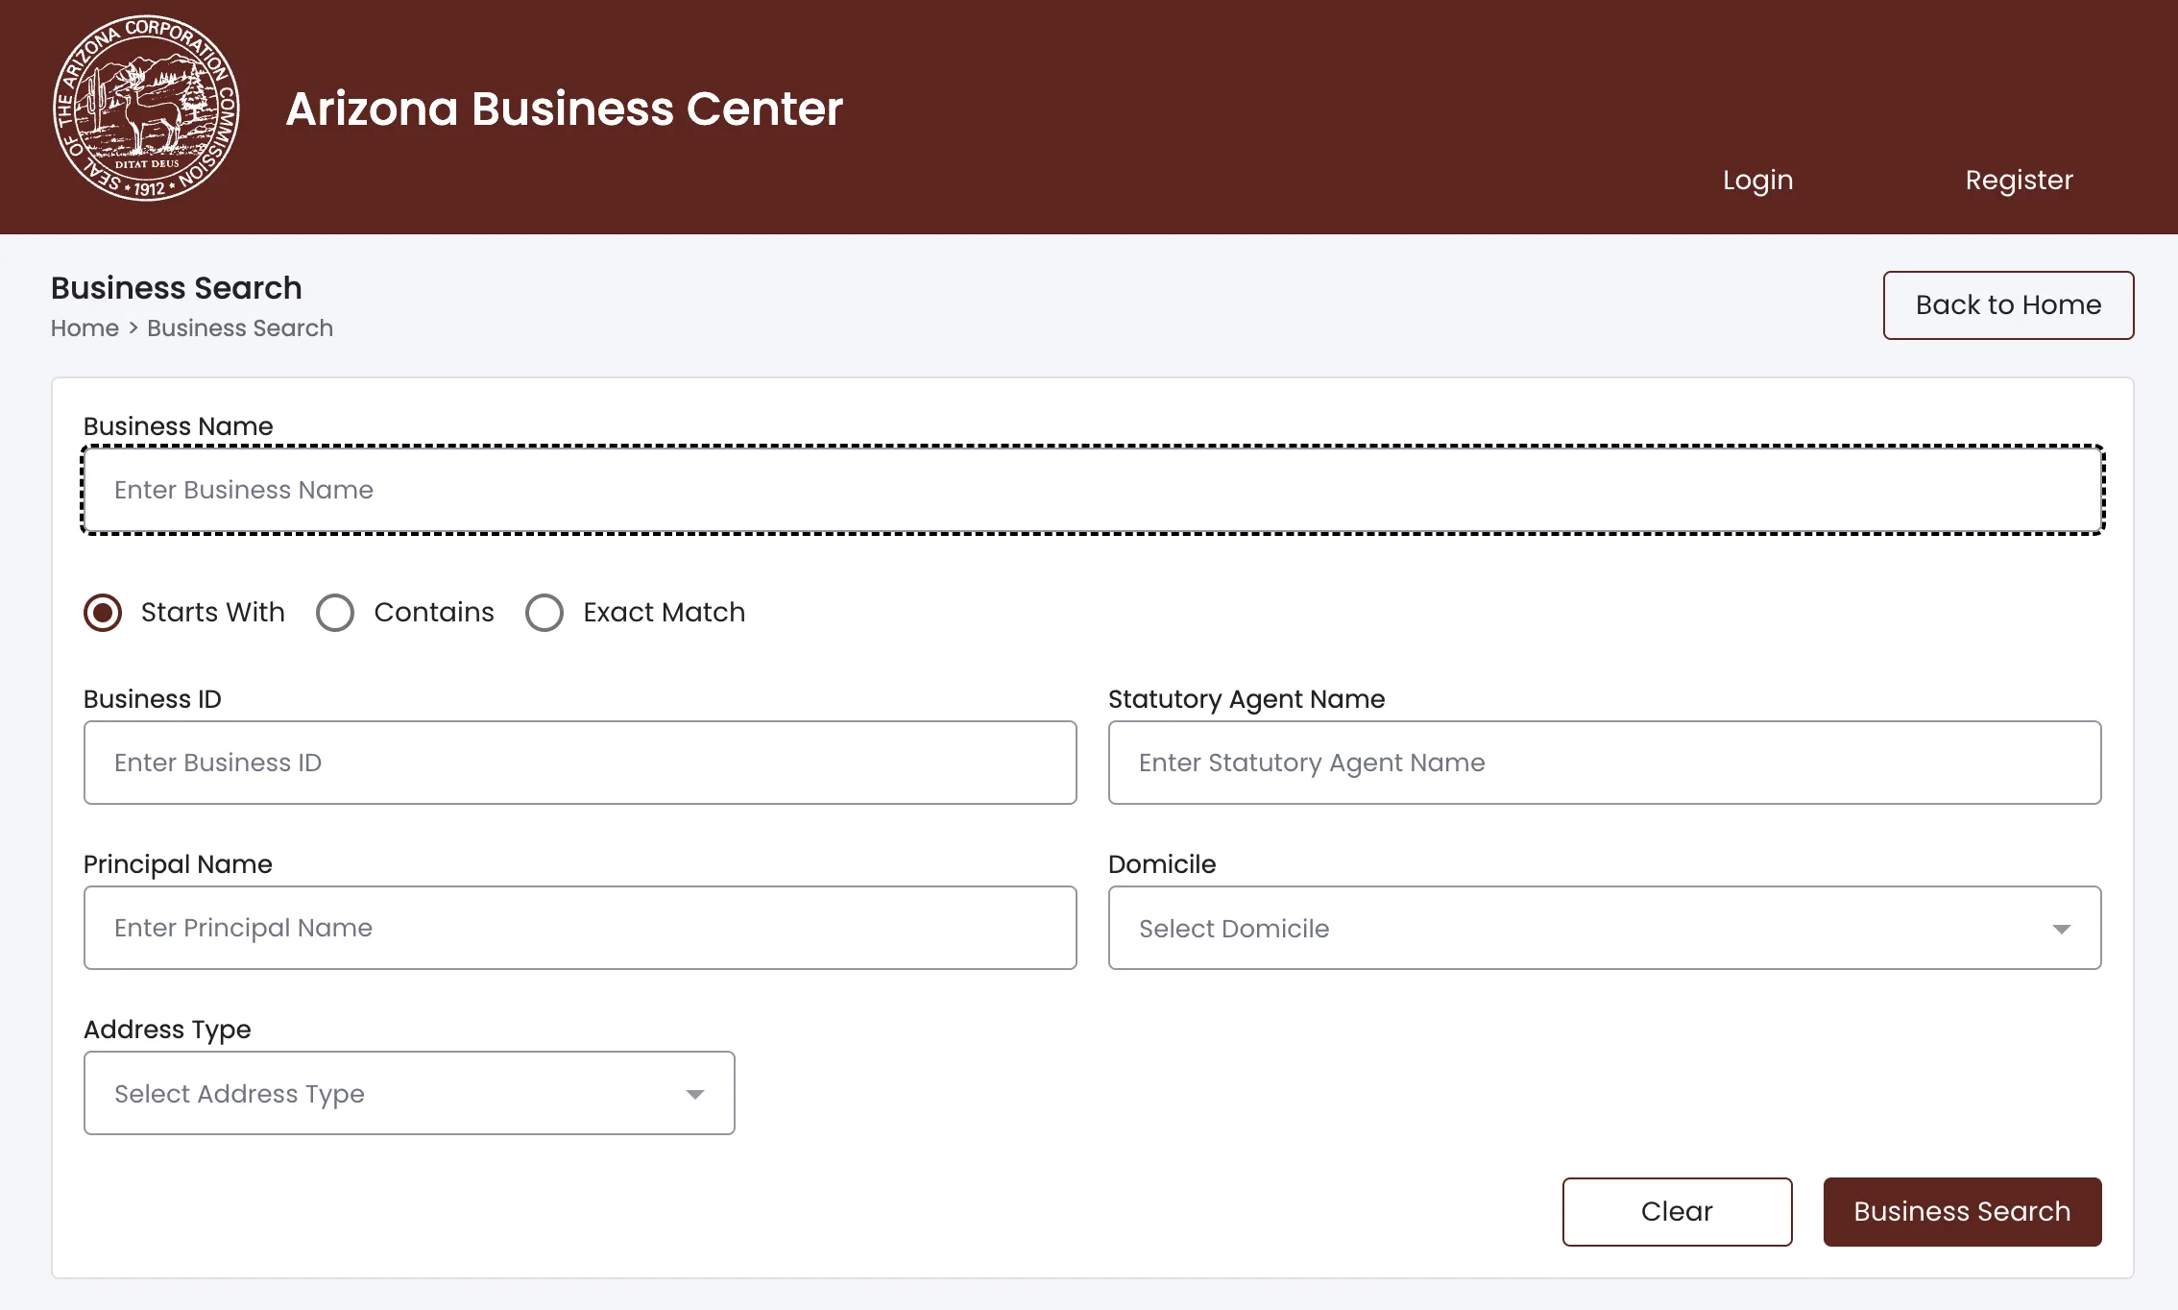Select the Starts With radio option

tap(103, 612)
